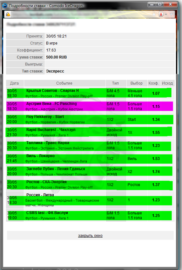Bookmark page with the star icon
The image size is (182, 270).
click(x=154, y=14)
